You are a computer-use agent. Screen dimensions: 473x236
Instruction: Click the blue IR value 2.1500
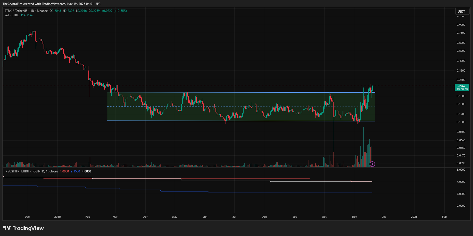[x=75, y=171]
